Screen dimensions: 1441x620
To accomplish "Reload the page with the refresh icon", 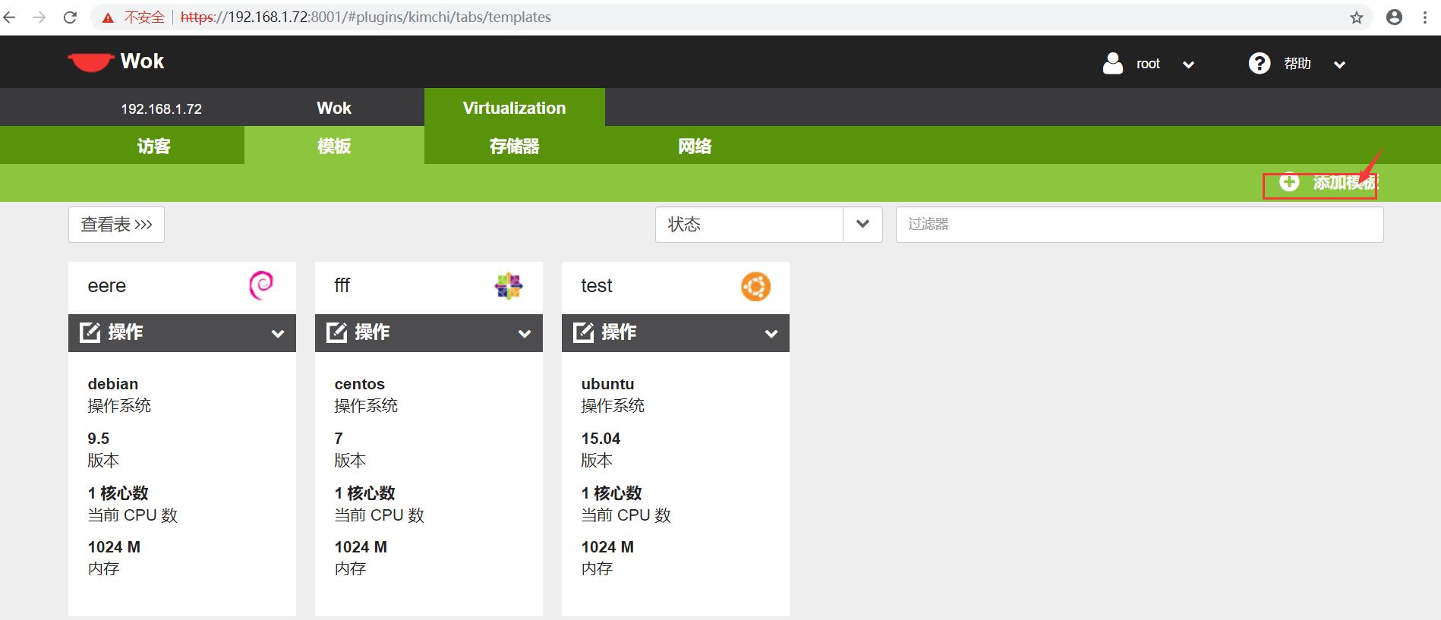I will click(x=70, y=17).
